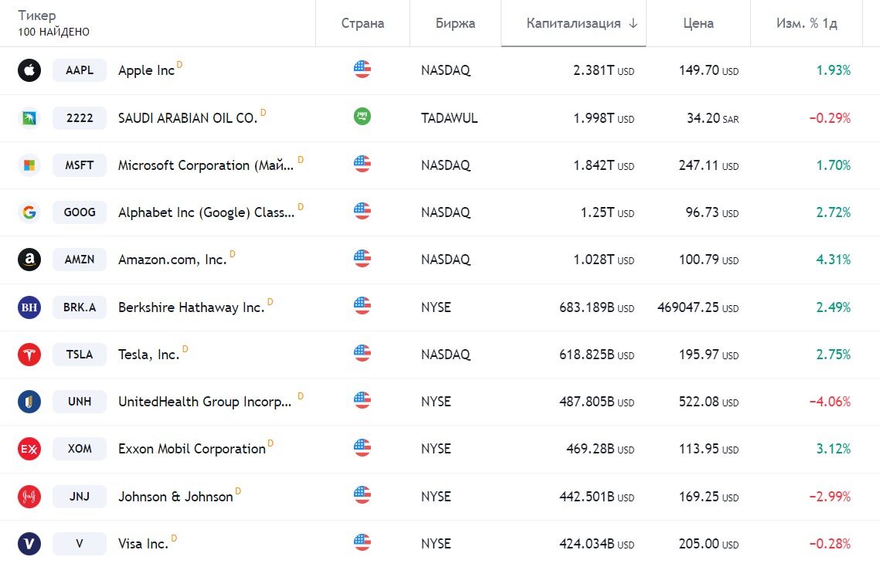Click the 100 НАЙДЕНО results count
The image size is (880, 567).
[x=54, y=32]
